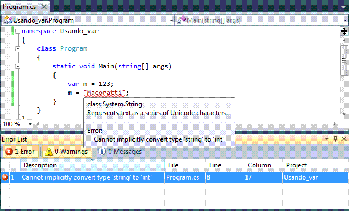Select the Program.cs document tab
349x211 pixels.
coord(19,7)
